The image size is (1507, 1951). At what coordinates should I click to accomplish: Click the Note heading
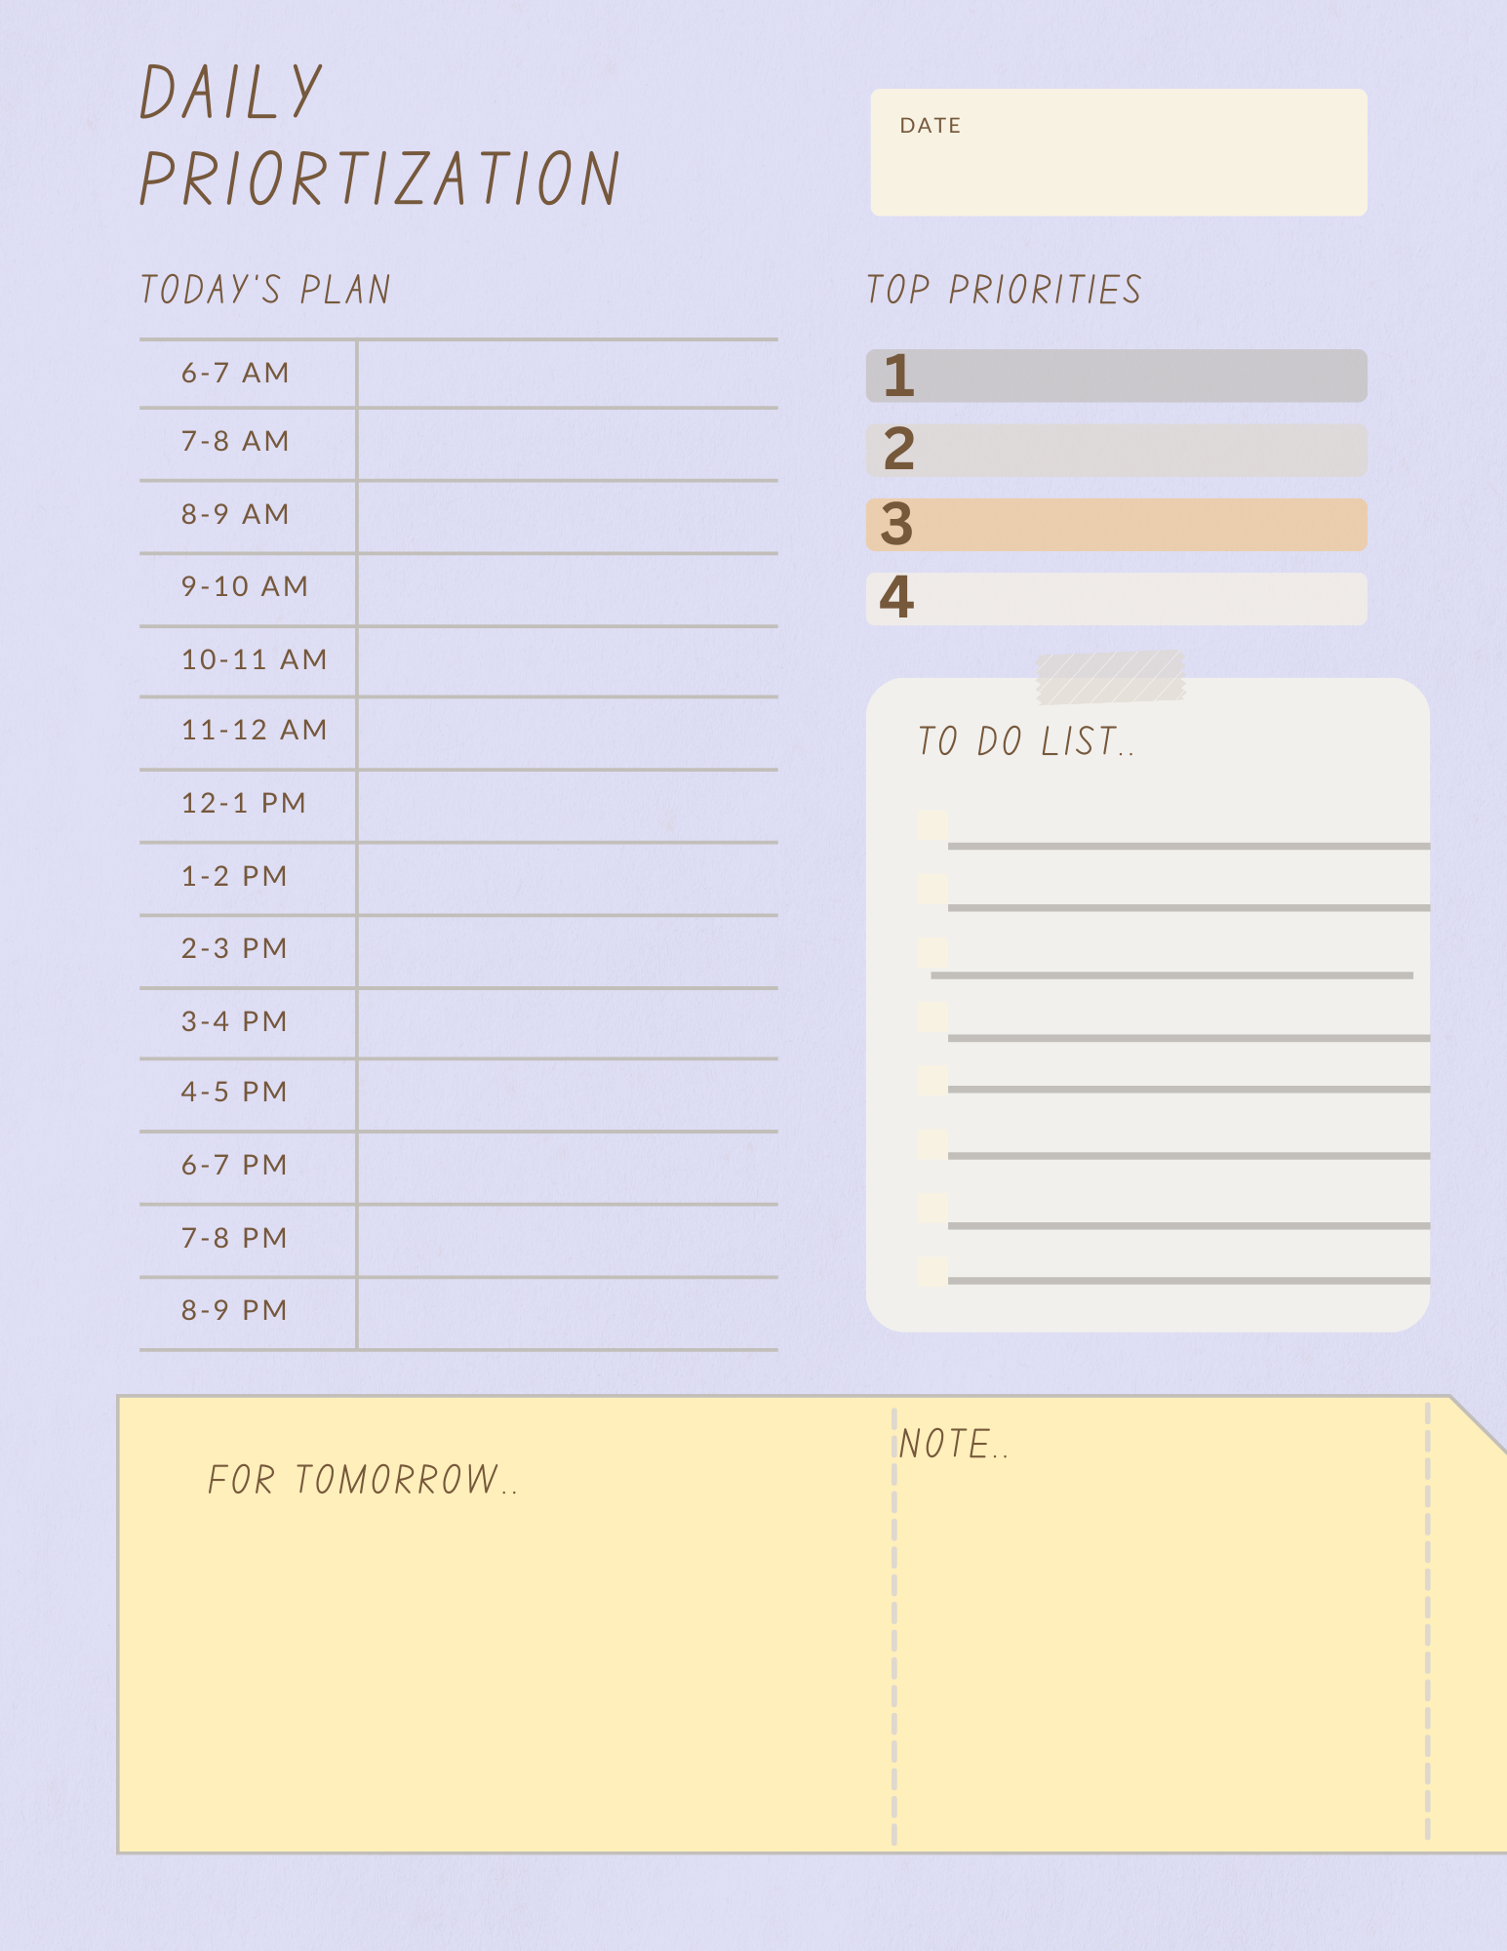pyautogui.click(x=953, y=1444)
